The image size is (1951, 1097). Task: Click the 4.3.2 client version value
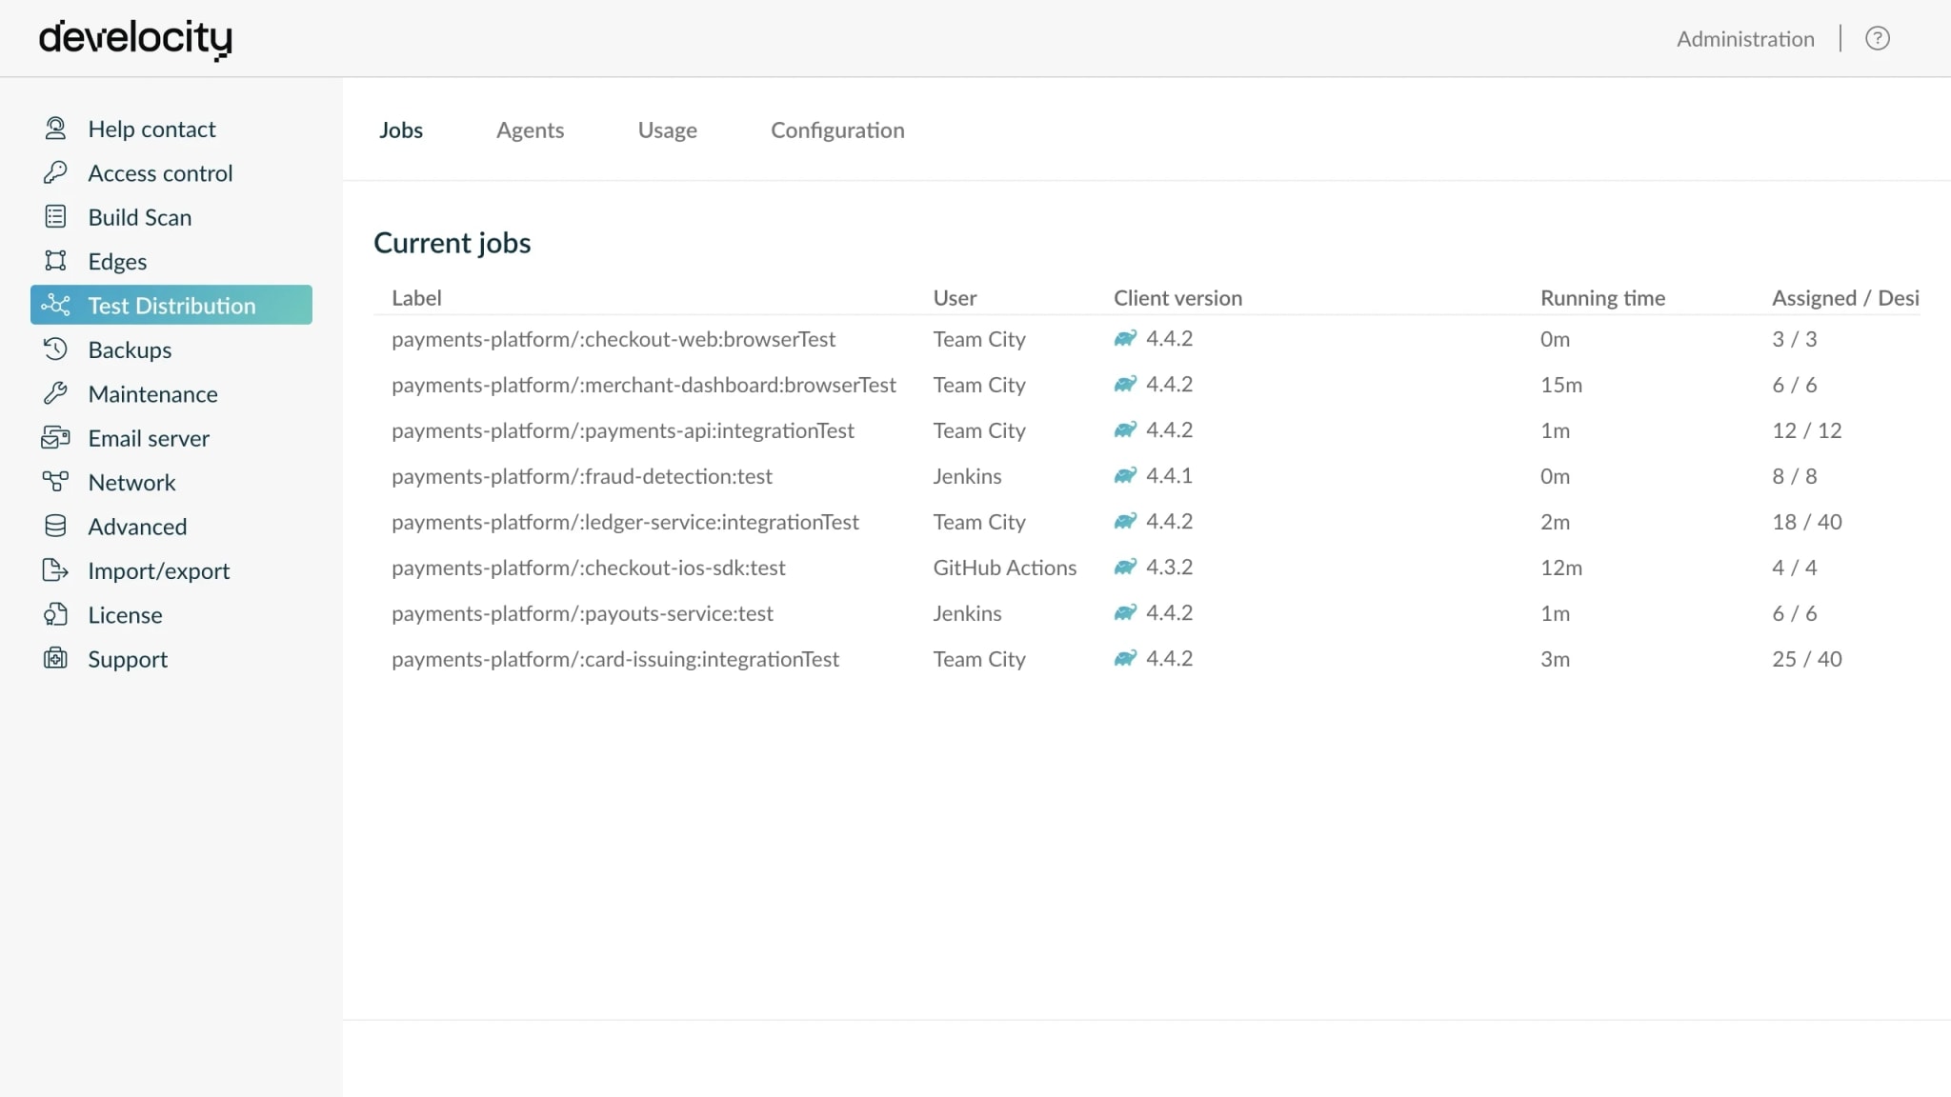(1169, 567)
